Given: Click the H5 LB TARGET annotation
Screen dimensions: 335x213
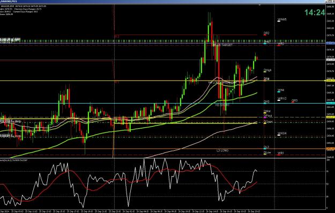Looking at the screenshot, I should click(x=223, y=45).
